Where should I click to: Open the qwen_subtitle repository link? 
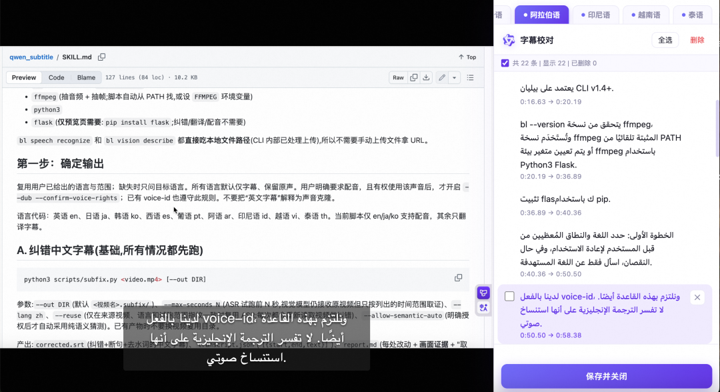pyautogui.click(x=31, y=57)
